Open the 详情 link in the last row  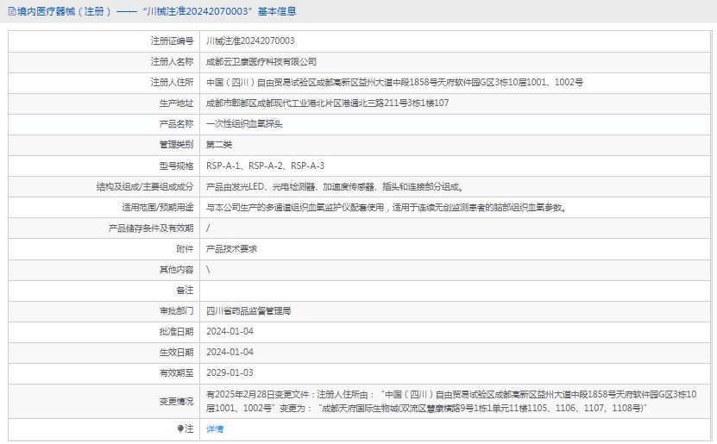(x=215, y=428)
